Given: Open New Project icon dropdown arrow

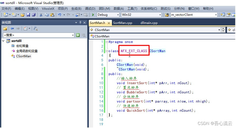Looking at the screenshot, I should (x=10, y=15).
